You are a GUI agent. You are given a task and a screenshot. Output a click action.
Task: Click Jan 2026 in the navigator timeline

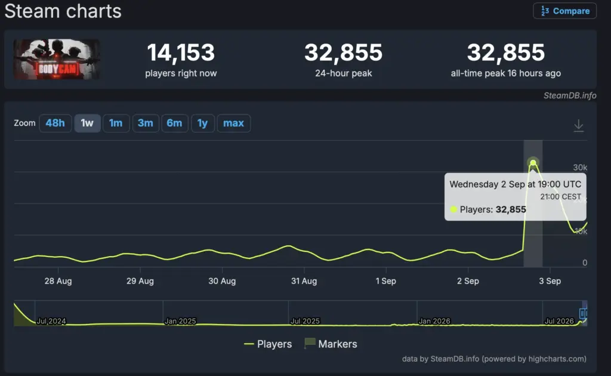(434, 321)
